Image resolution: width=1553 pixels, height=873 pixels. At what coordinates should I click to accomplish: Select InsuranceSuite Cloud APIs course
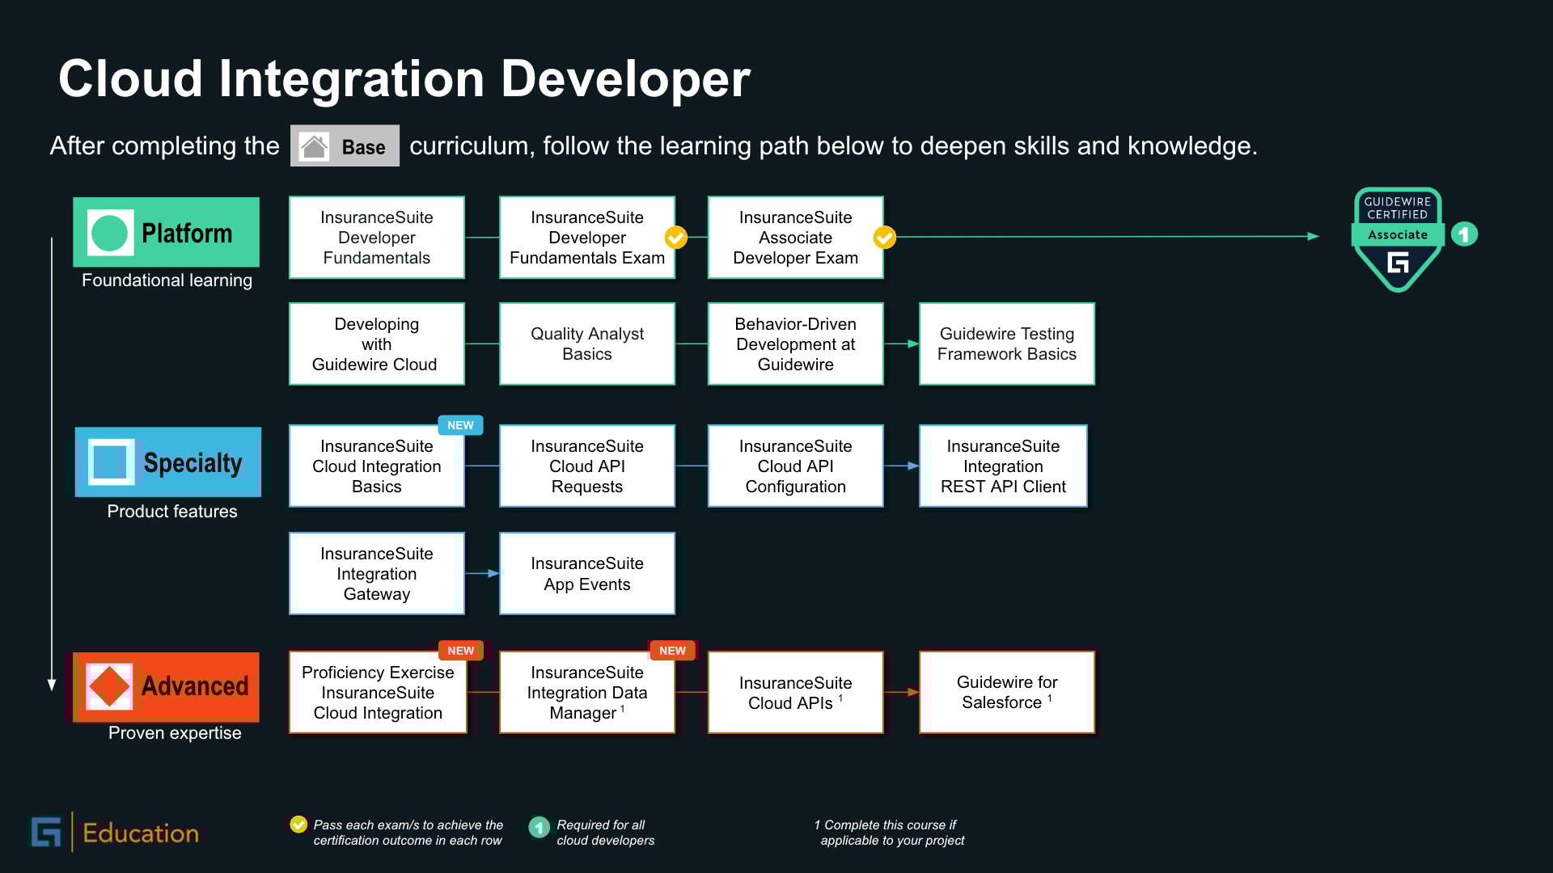796,693
